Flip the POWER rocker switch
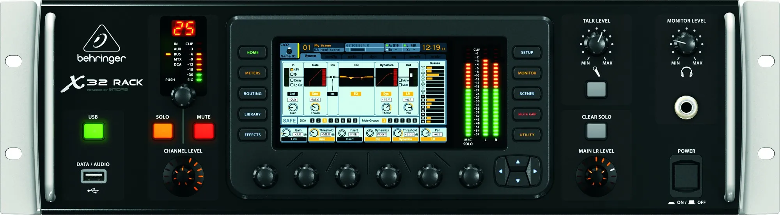780x215 pixels. tap(686, 176)
